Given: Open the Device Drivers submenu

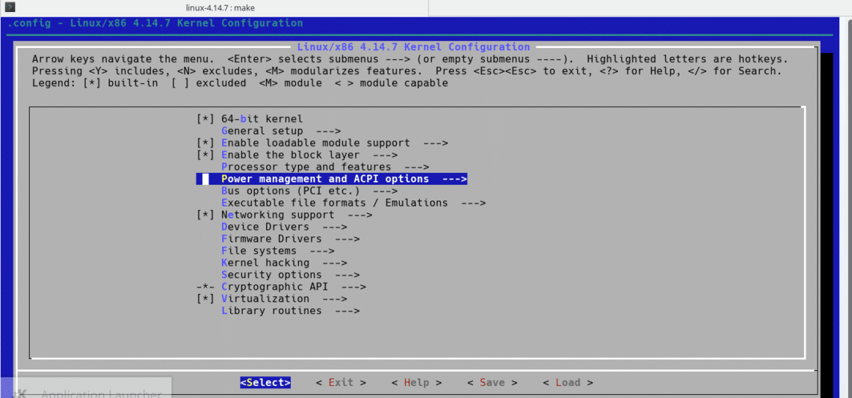Looking at the screenshot, I should [x=284, y=227].
